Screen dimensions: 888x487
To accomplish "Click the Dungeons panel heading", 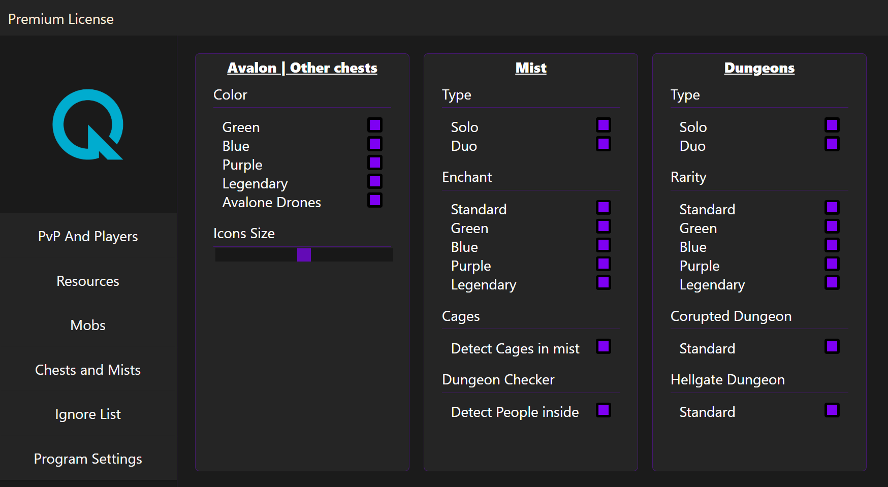I will 759,68.
